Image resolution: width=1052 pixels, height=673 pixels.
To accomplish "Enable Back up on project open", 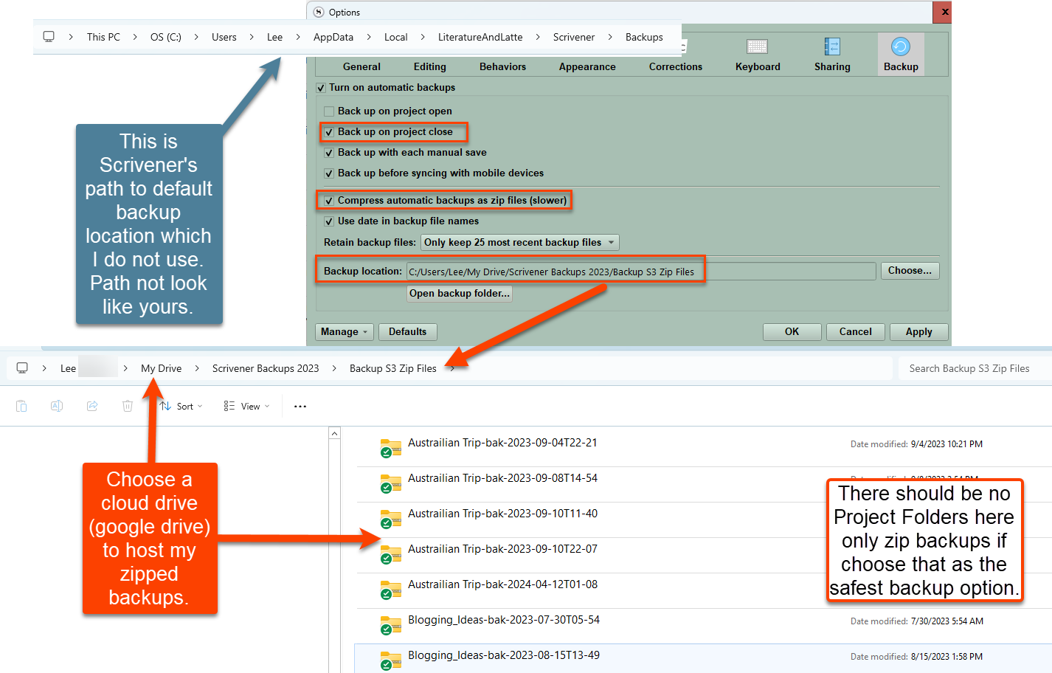I will (329, 111).
